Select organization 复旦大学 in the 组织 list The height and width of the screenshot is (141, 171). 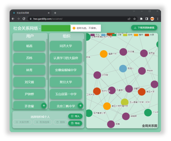(66, 82)
